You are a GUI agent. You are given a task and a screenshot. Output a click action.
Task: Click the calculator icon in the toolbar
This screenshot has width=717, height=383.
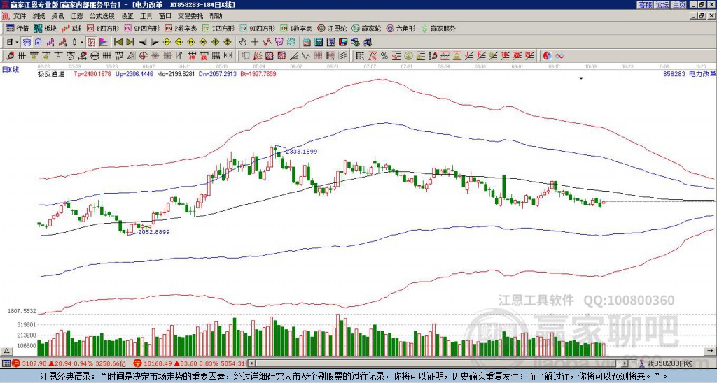(319, 42)
